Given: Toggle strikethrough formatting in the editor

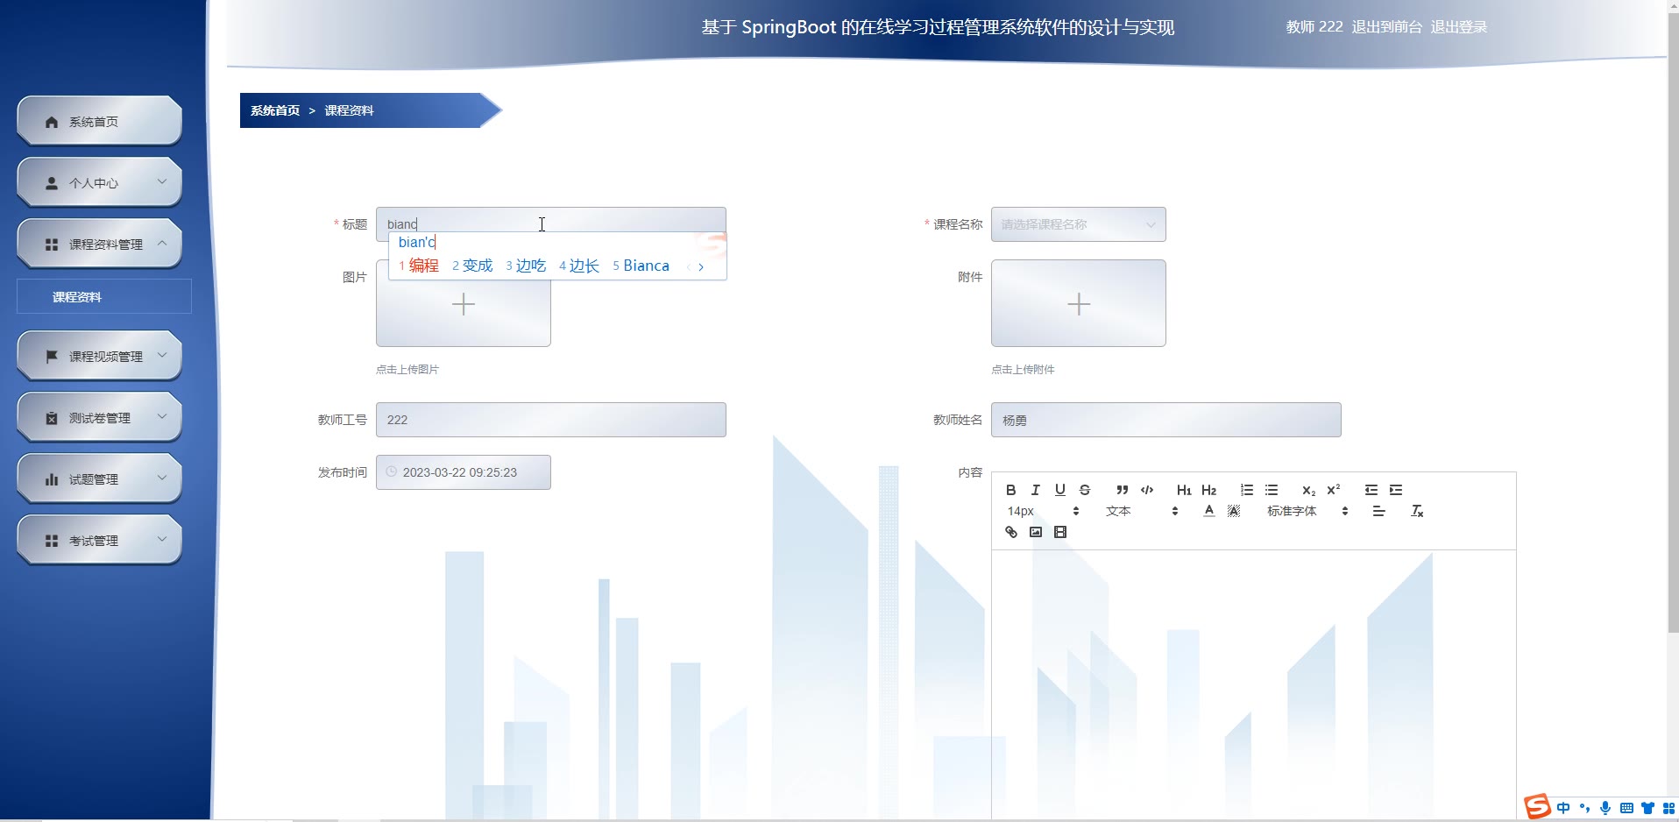Looking at the screenshot, I should [x=1085, y=490].
